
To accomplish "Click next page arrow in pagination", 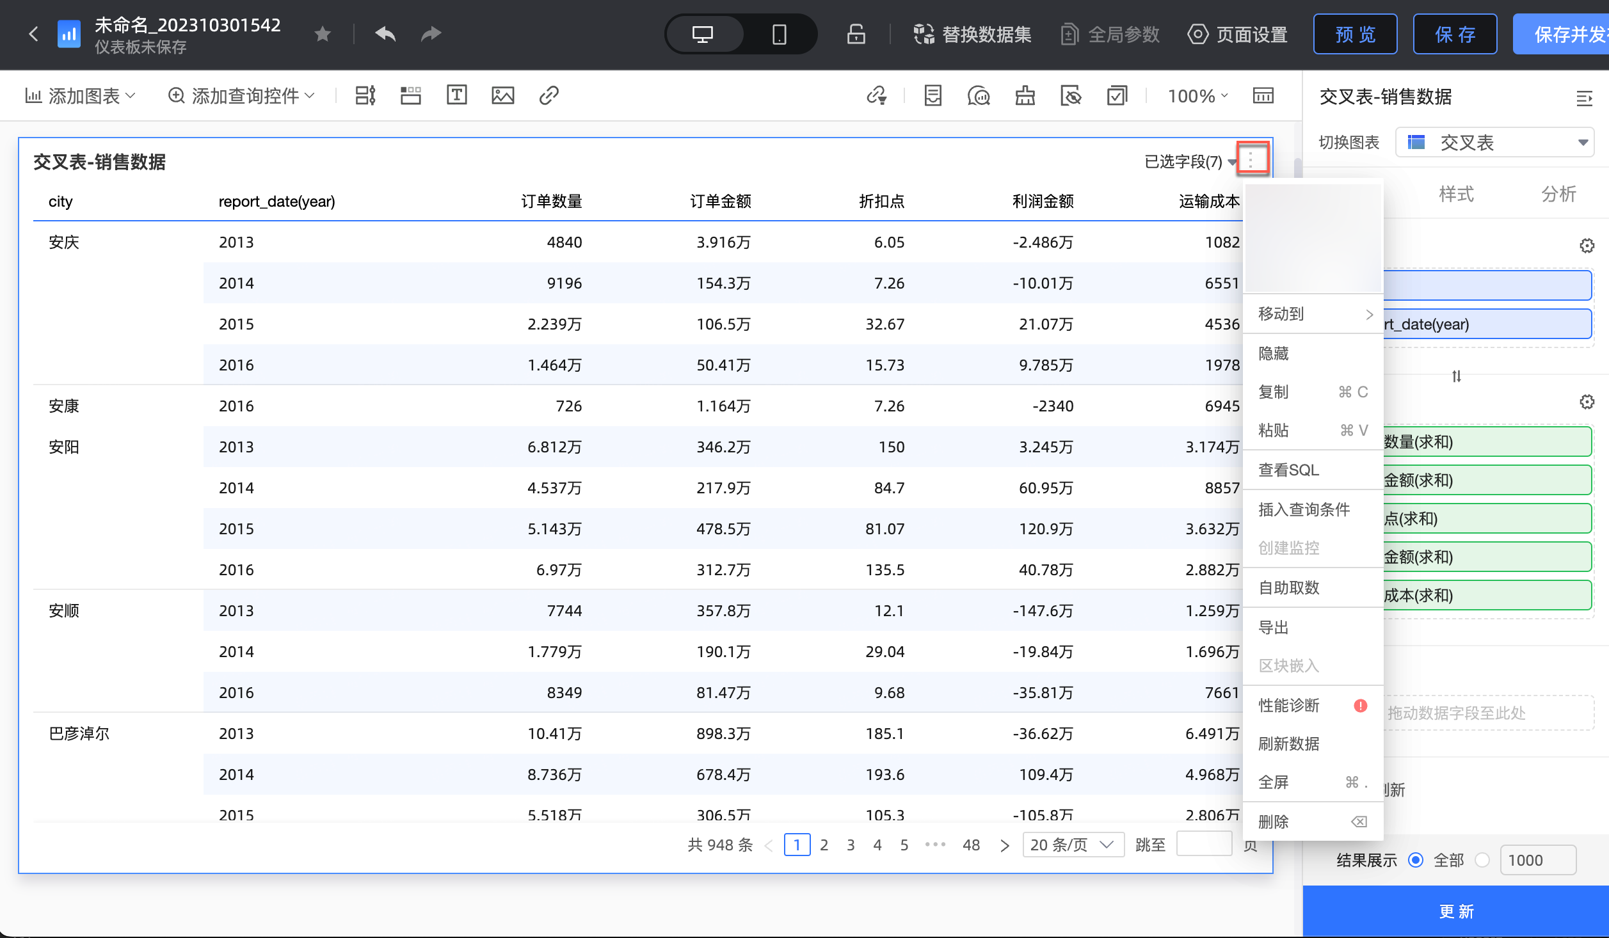I will 1005,846.
